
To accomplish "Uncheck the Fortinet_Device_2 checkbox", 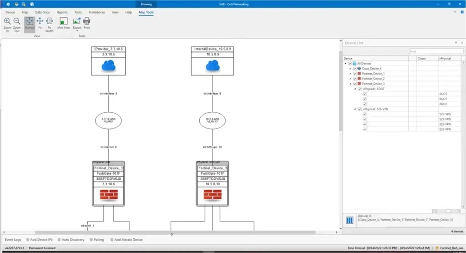I will pos(355,79).
